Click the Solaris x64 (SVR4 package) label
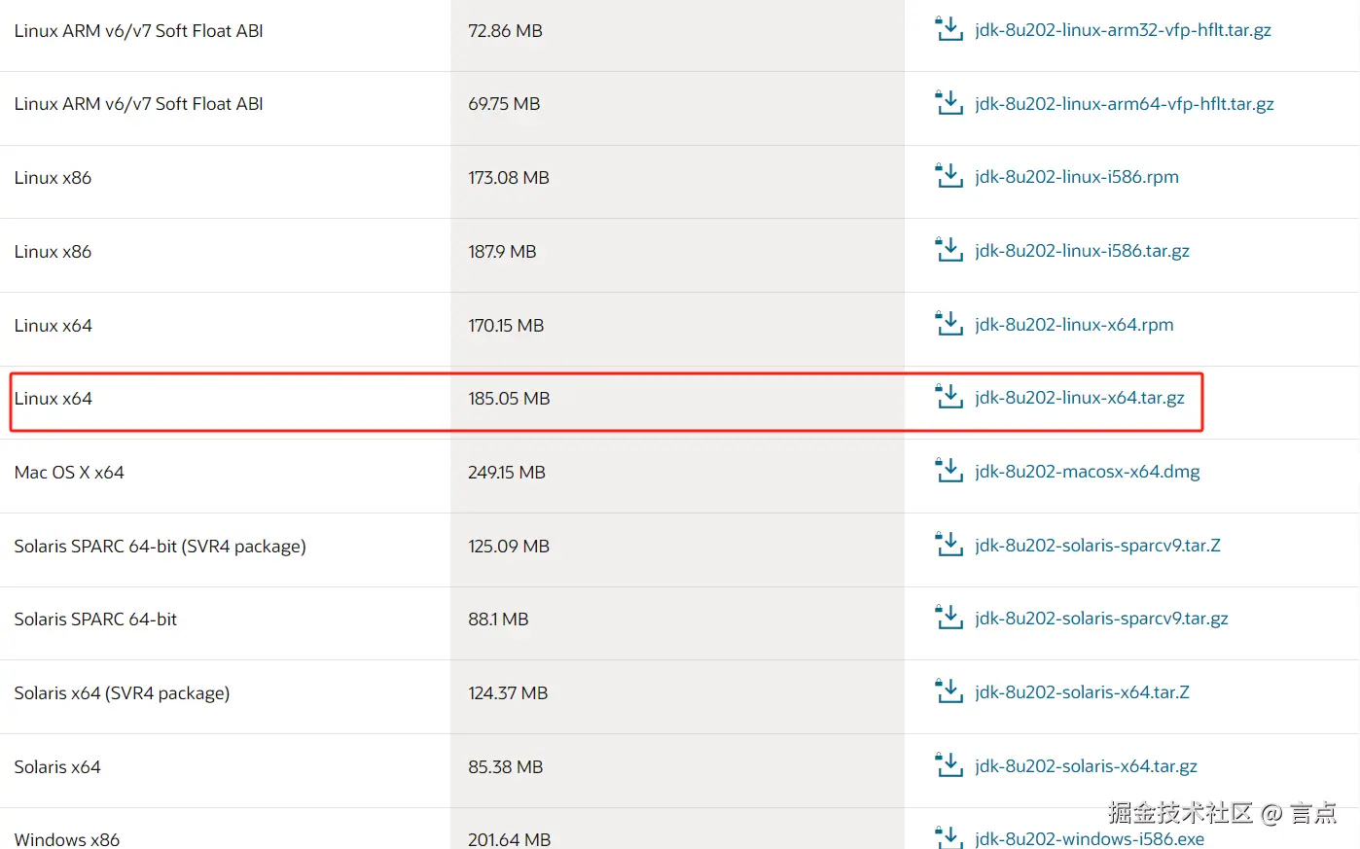This screenshot has height=849, width=1360. [122, 693]
